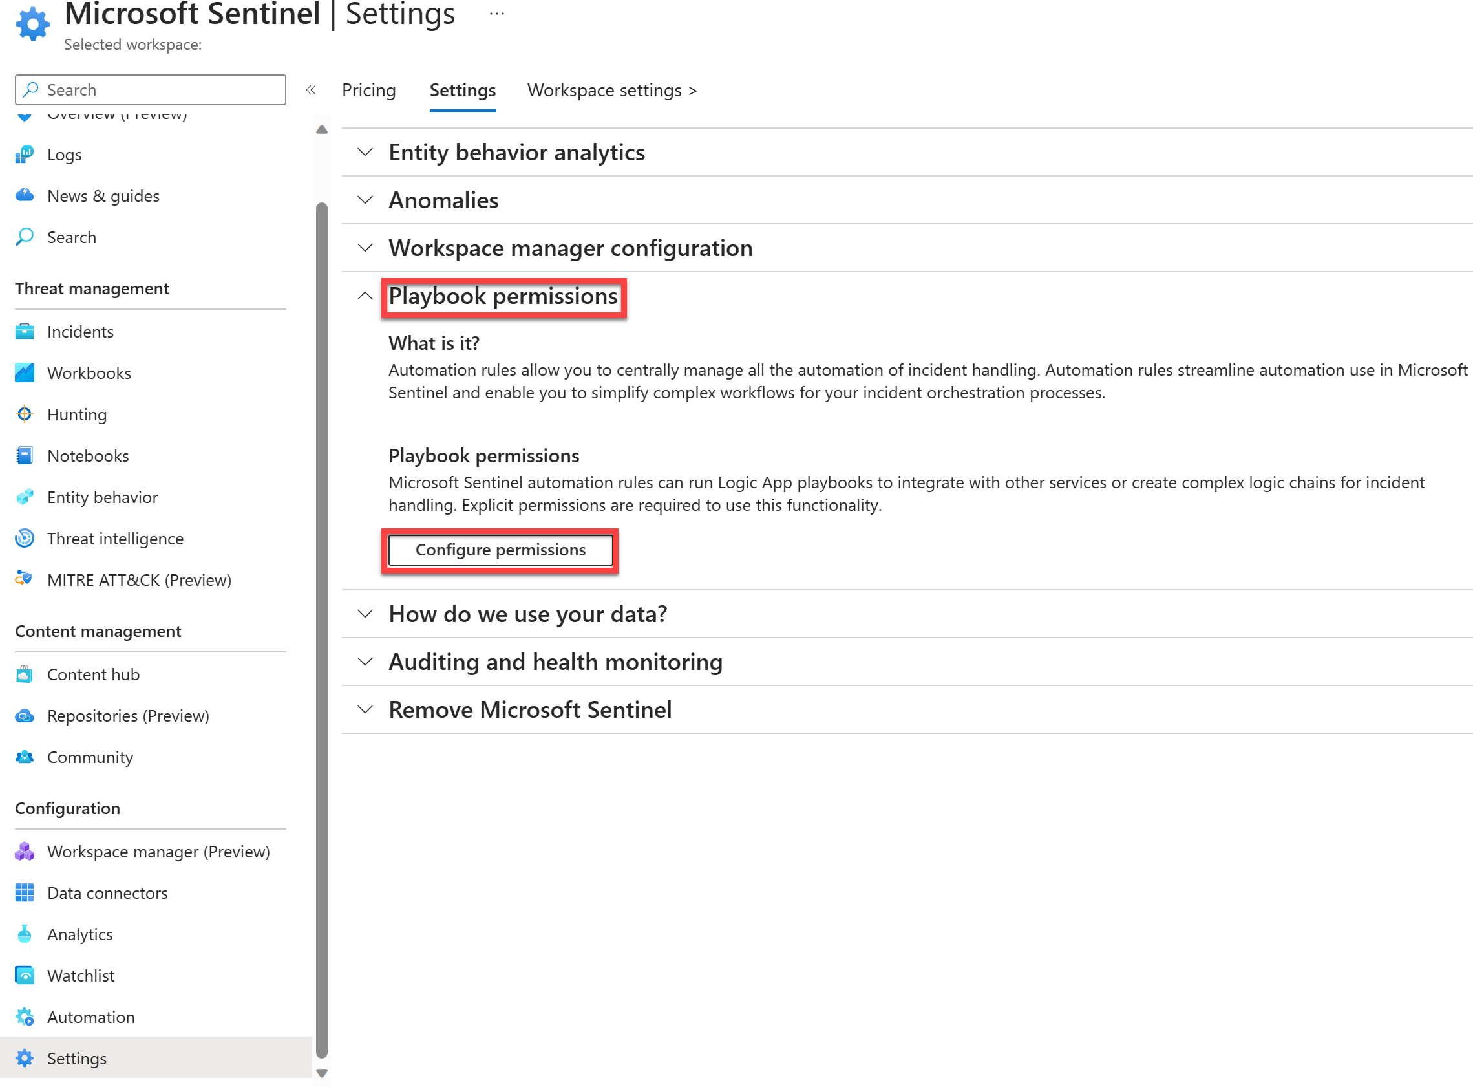Click the Hunting icon
This screenshot has width=1473, height=1087.
coord(24,413)
